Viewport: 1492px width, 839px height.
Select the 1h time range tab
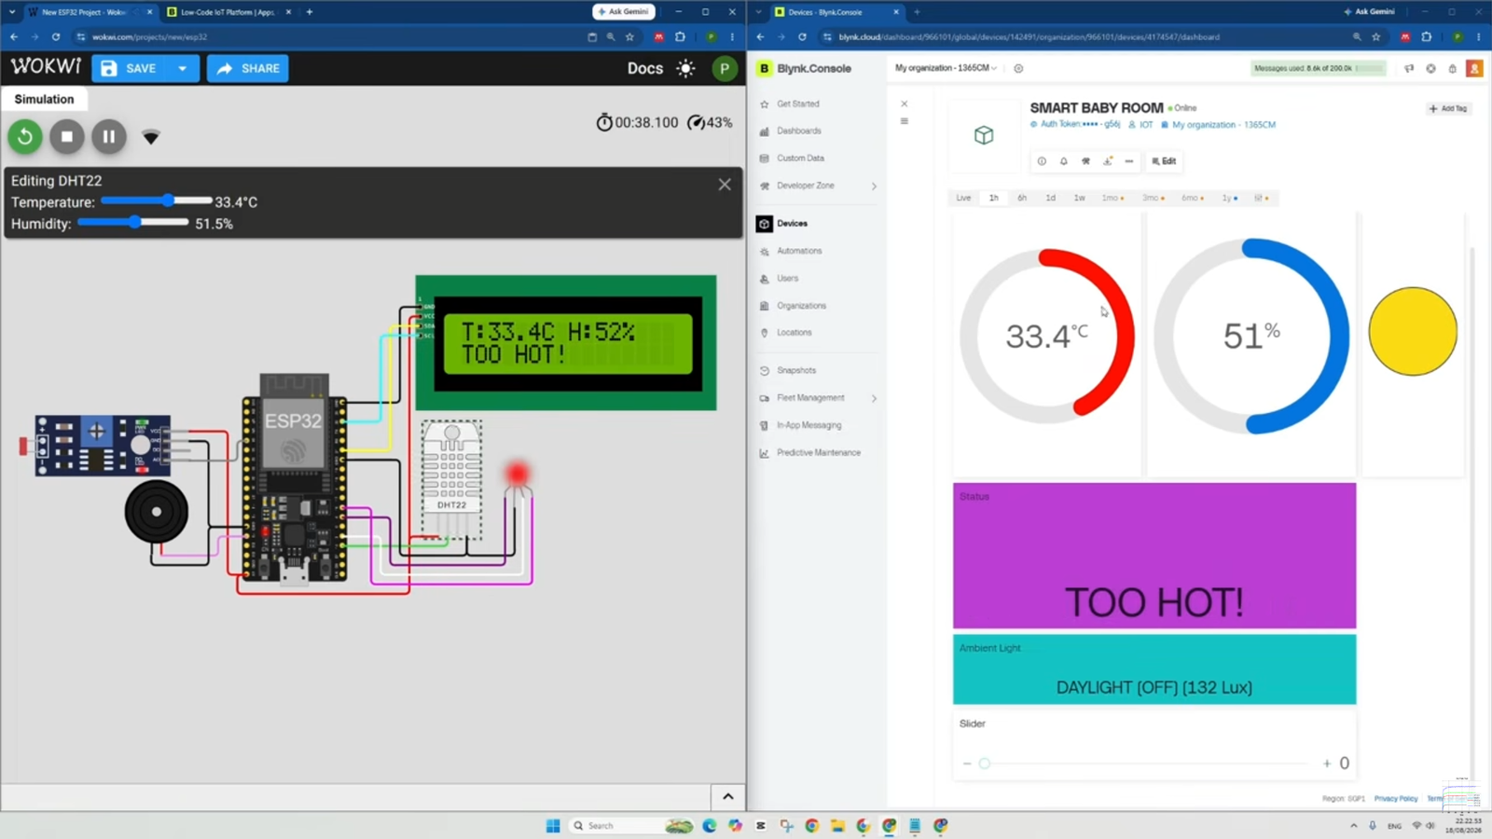[x=994, y=198]
